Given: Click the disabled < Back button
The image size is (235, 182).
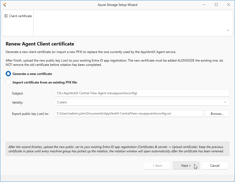Looking at the screenshot, I should click(x=157, y=165).
